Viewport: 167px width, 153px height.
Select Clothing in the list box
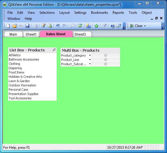click(x=32, y=64)
